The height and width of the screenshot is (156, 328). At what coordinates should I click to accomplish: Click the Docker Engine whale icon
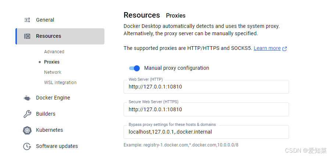pyautogui.click(x=27, y=98)
